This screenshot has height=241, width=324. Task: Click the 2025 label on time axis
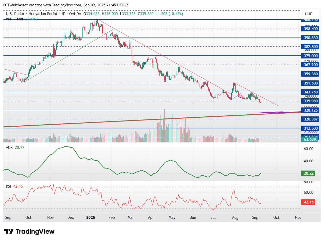(90, 218)
